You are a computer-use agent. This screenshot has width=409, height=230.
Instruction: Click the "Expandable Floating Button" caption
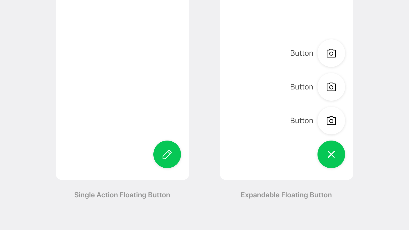tap(286, 195)
